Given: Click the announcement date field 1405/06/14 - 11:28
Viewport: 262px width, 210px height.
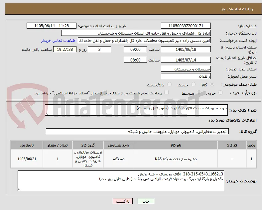Looking at the screenshot, I should (x=52, y=26).
